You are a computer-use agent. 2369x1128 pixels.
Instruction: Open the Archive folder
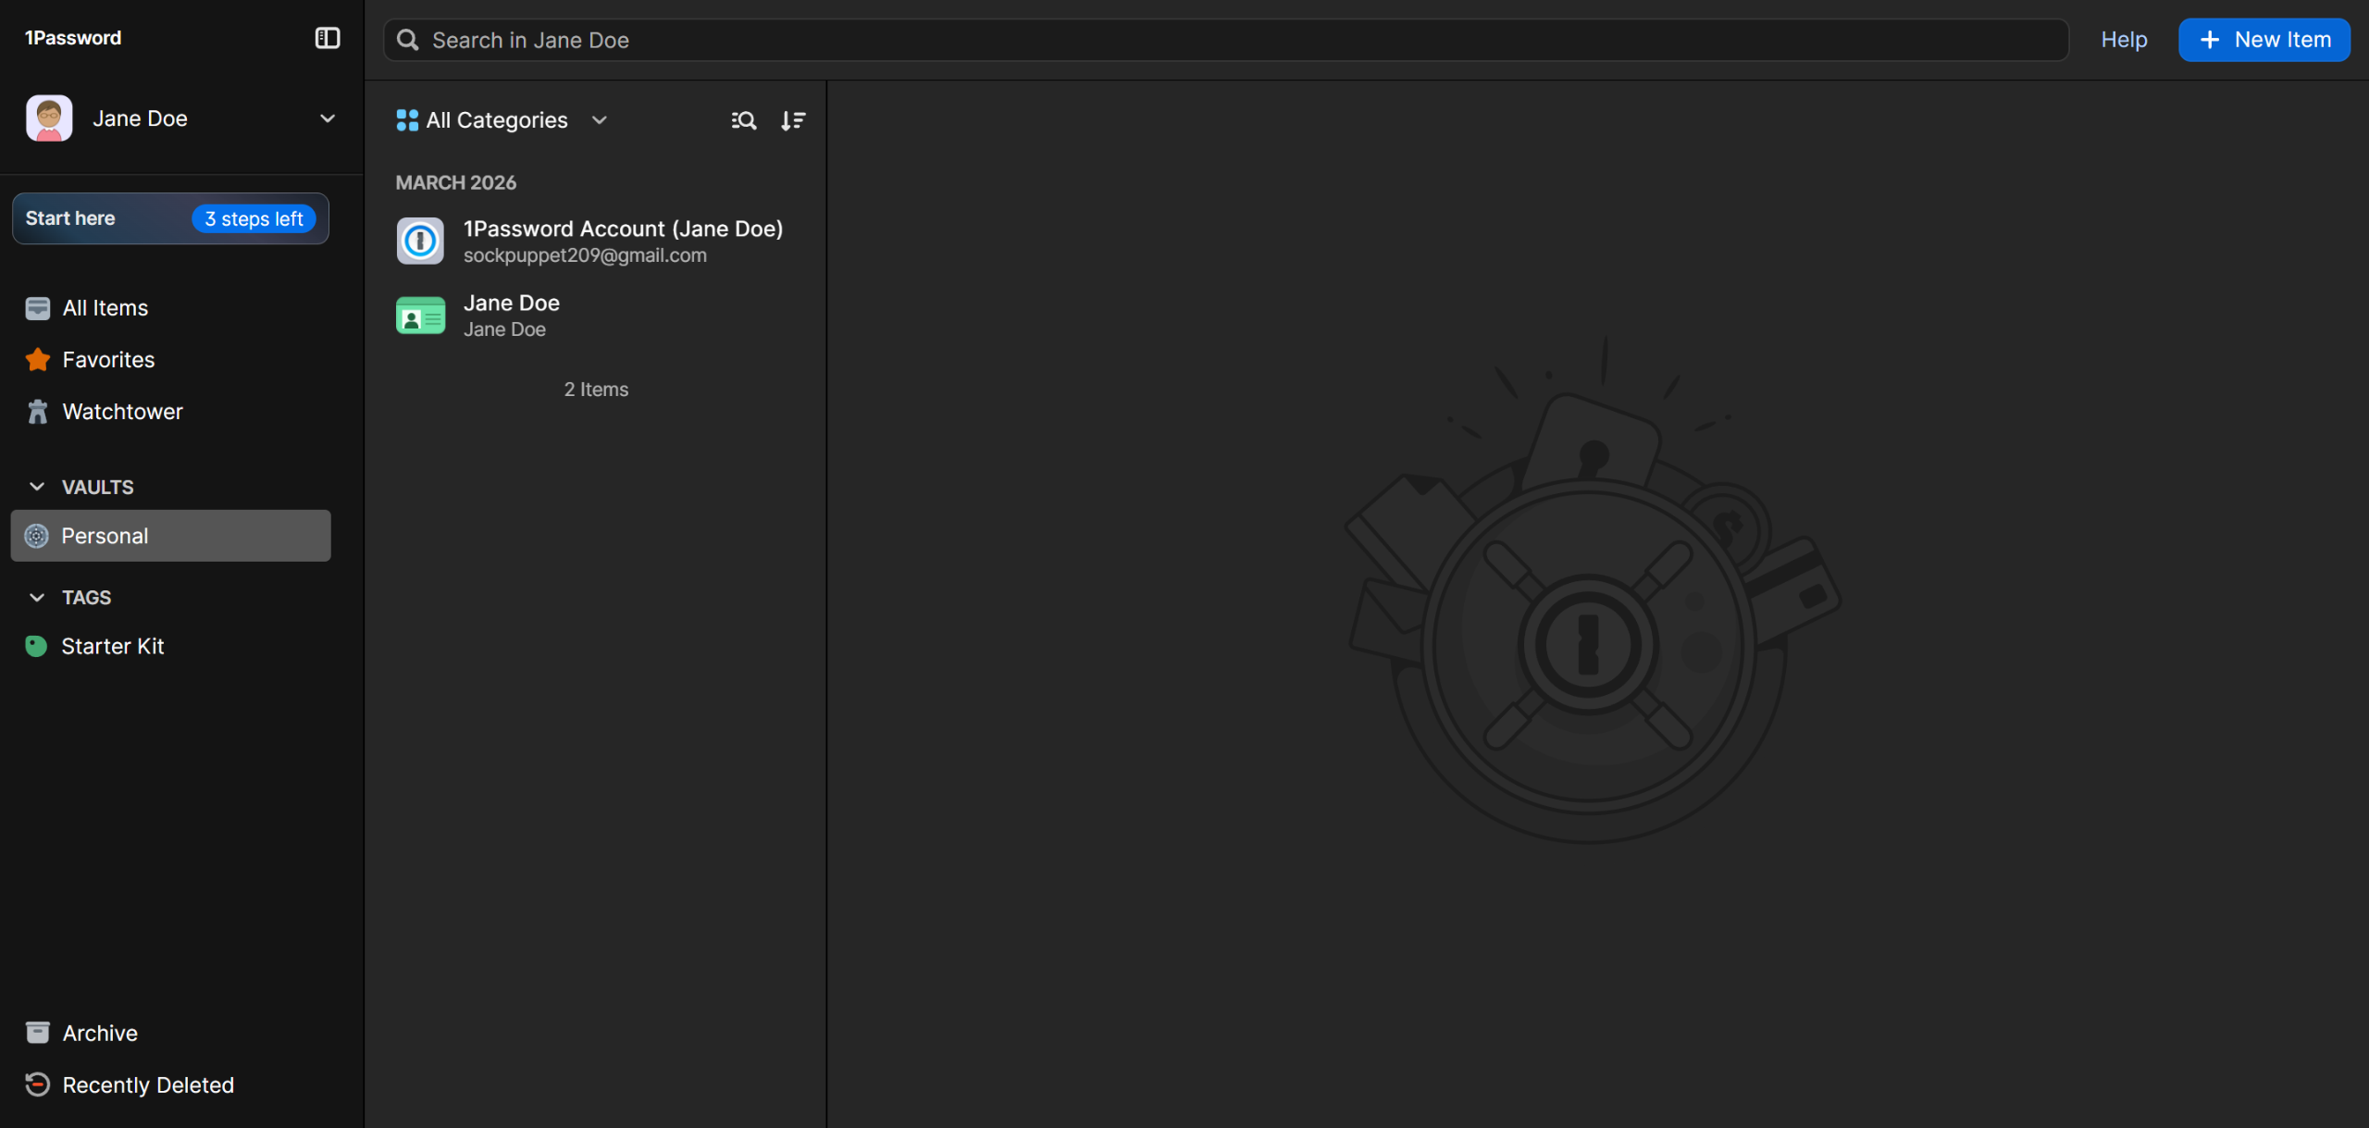tap(99, 1033)
